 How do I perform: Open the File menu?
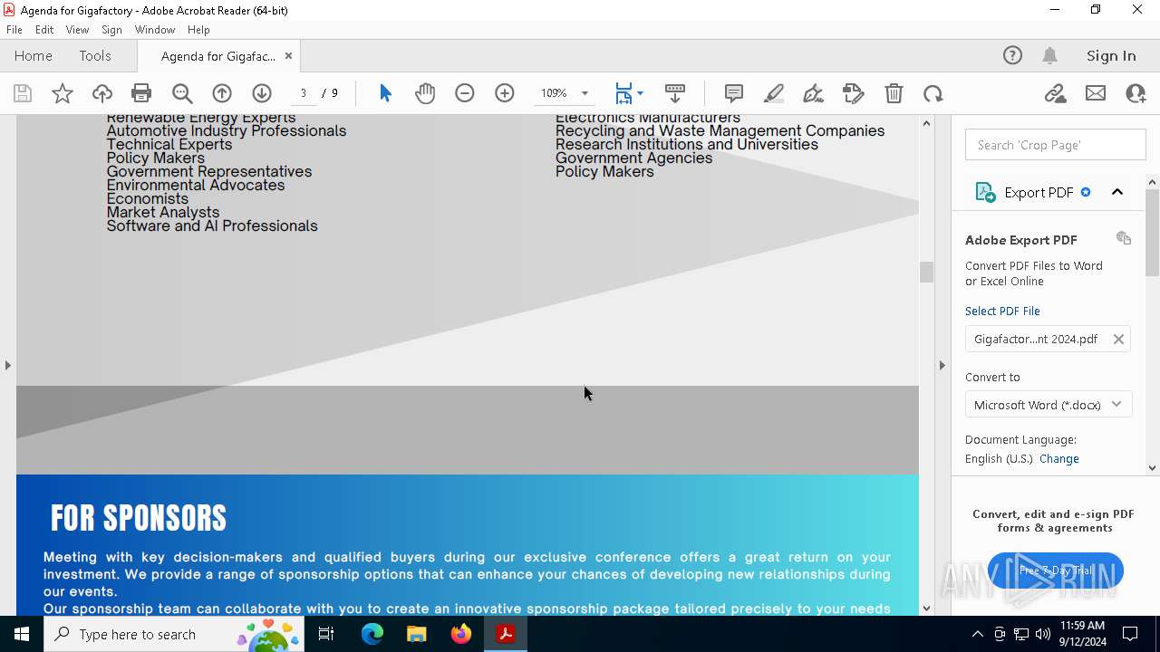pos(14,30)
